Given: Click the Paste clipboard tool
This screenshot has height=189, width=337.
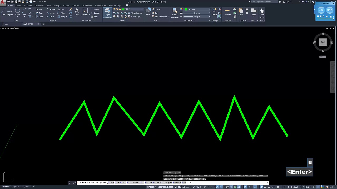Looking at the screenshot, I should click(x=241, y=12).
